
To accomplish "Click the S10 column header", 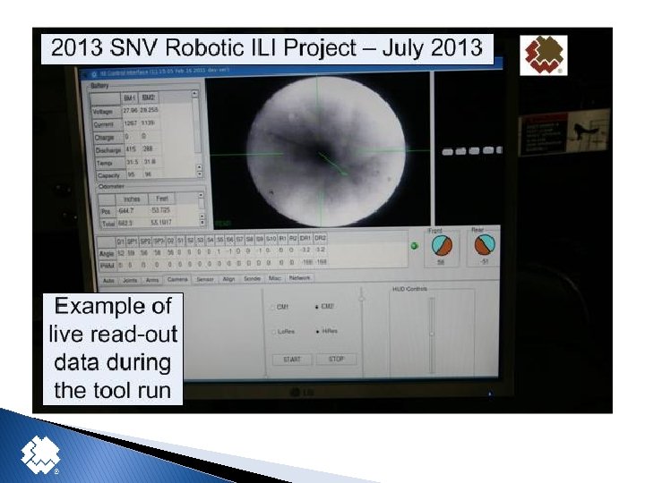I will (271, 239).
